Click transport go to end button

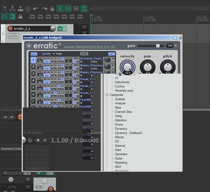click(12, 117)
